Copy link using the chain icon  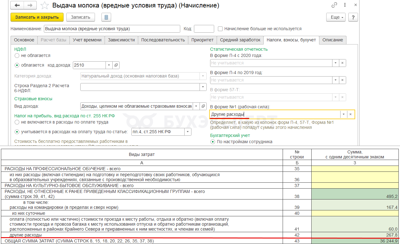click(334, 5)
